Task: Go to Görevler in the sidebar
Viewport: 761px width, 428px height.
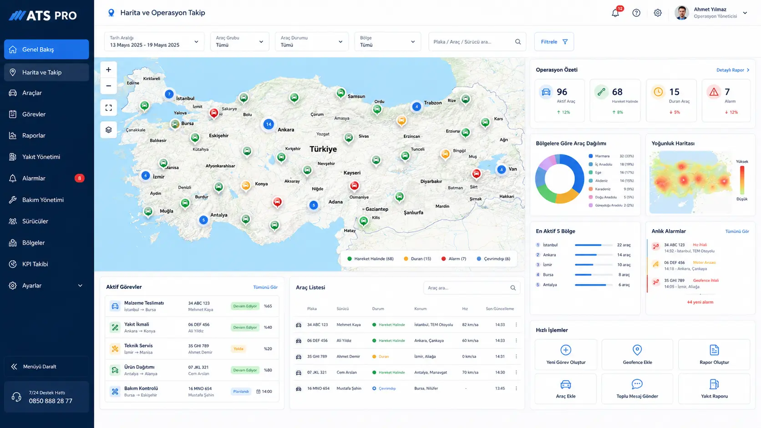Action: 46,114
